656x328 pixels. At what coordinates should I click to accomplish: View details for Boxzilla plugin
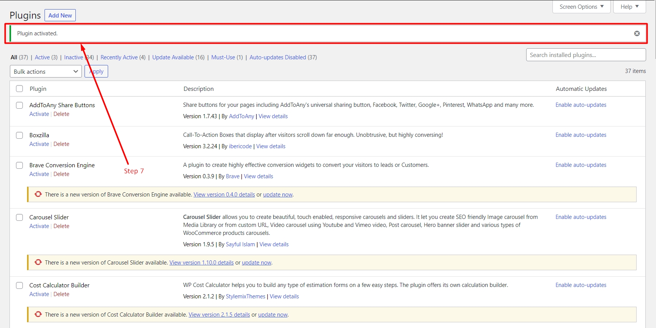(x=271, y=146)
